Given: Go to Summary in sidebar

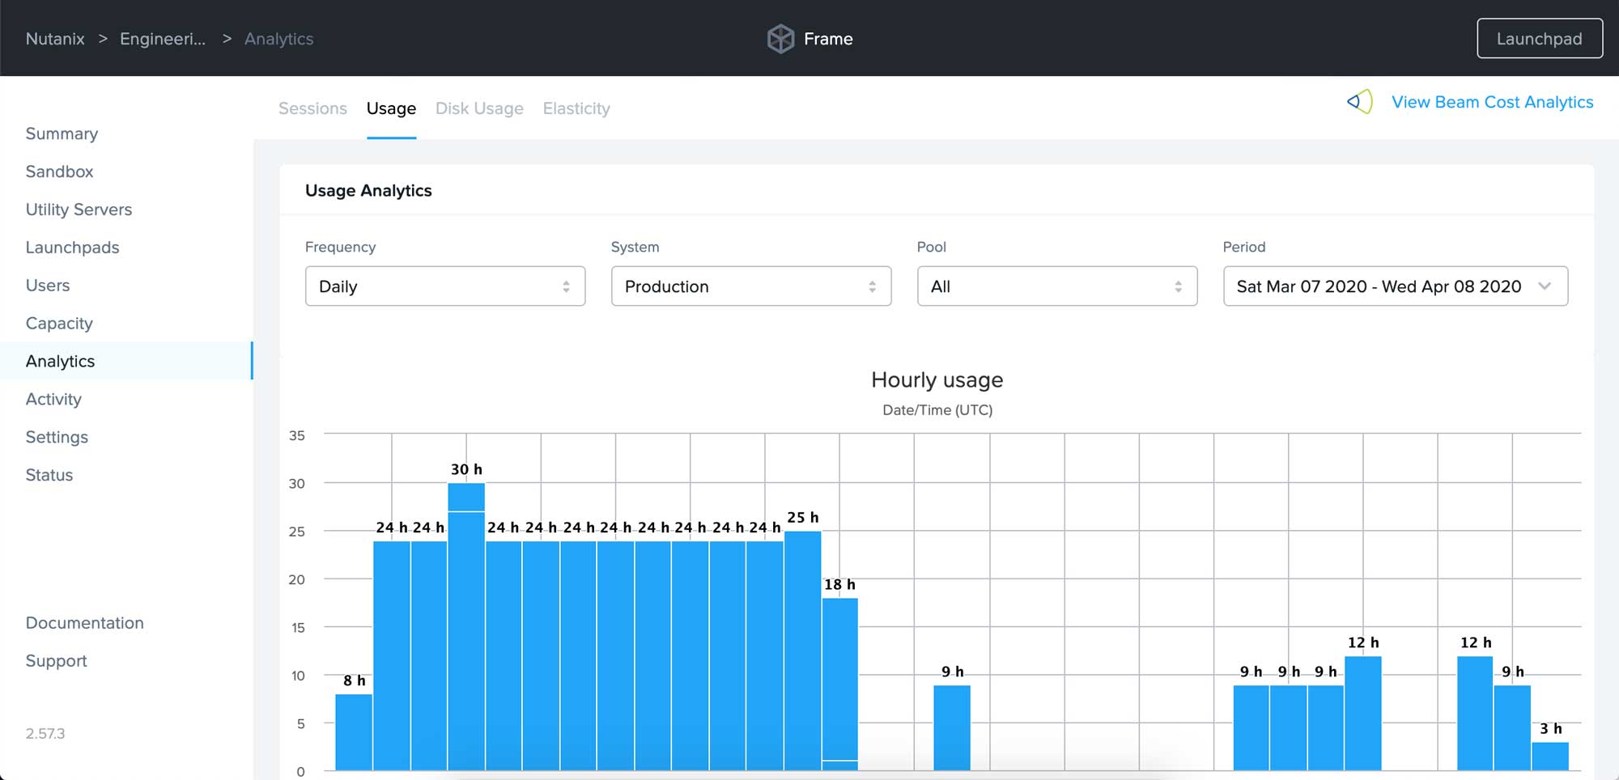Looking at the screenshot, I should pos(62,134).
